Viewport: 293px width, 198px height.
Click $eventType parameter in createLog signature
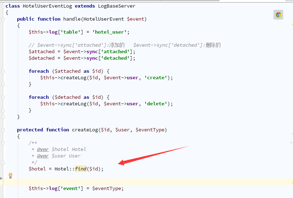click(x=150, y=130)
